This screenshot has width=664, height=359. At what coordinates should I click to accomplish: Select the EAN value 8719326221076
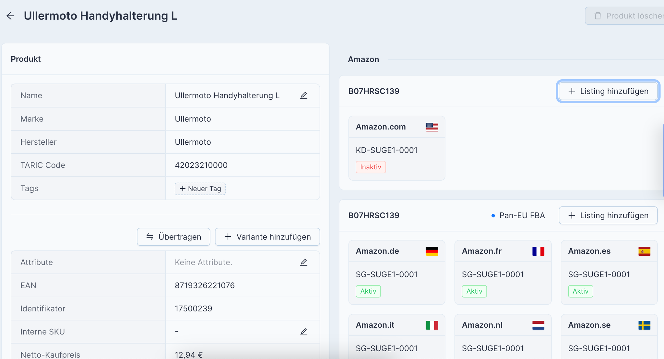(205, 286)
